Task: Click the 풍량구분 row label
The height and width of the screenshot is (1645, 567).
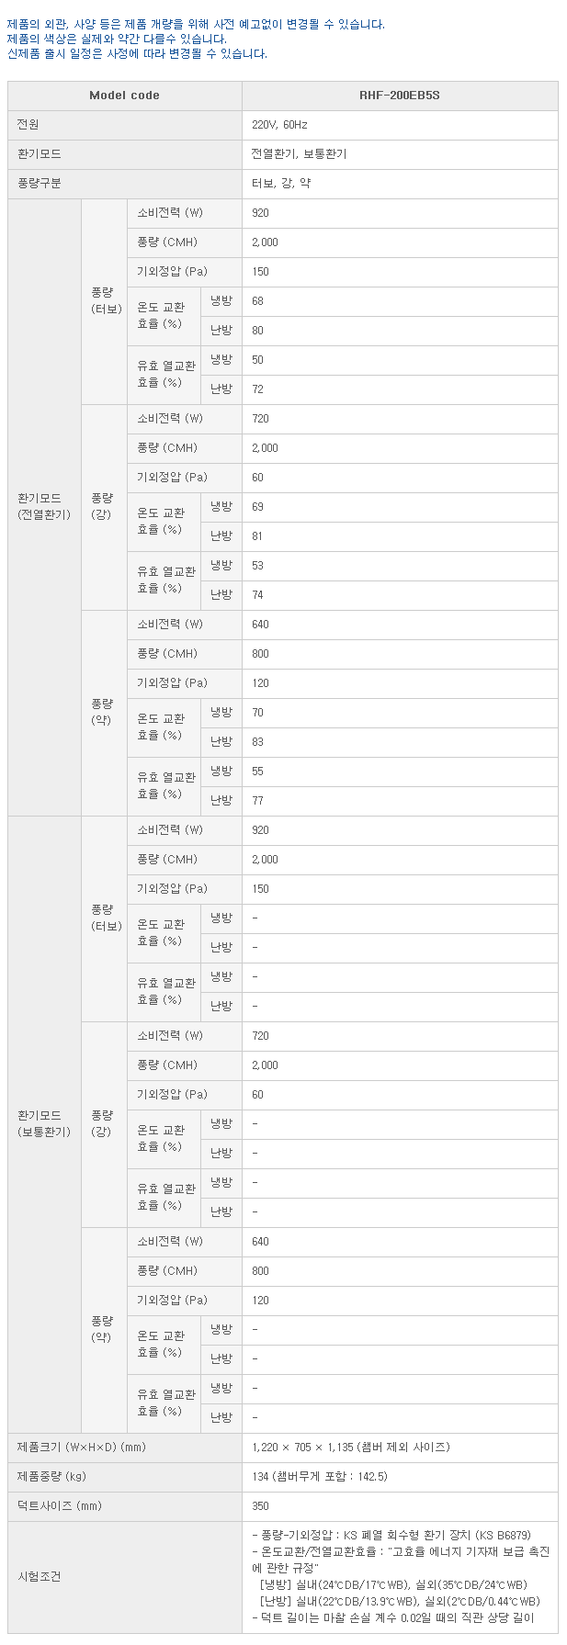Action: (40, 184)
